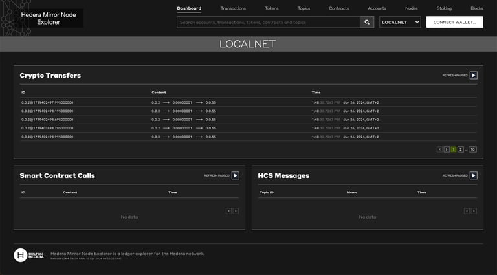
Task: Go to next page in Crypto Transfers
Action: point(447,149)
